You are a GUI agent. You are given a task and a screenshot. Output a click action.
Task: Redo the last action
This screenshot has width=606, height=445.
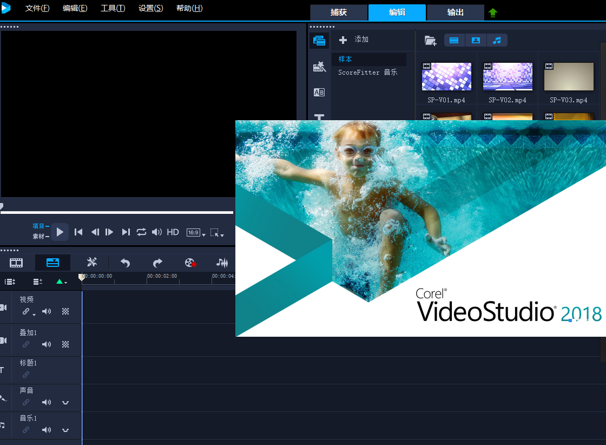[157, 263]
